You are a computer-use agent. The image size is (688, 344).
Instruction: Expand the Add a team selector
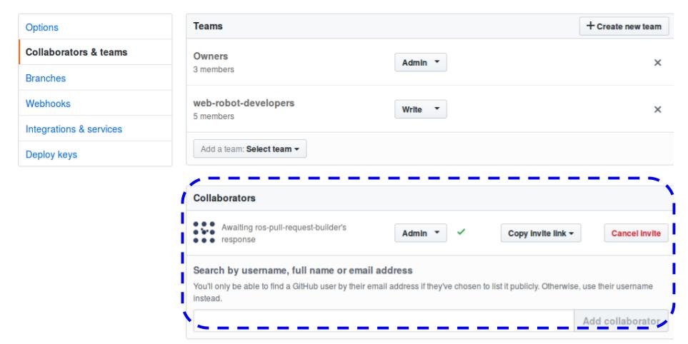(249, 150)
